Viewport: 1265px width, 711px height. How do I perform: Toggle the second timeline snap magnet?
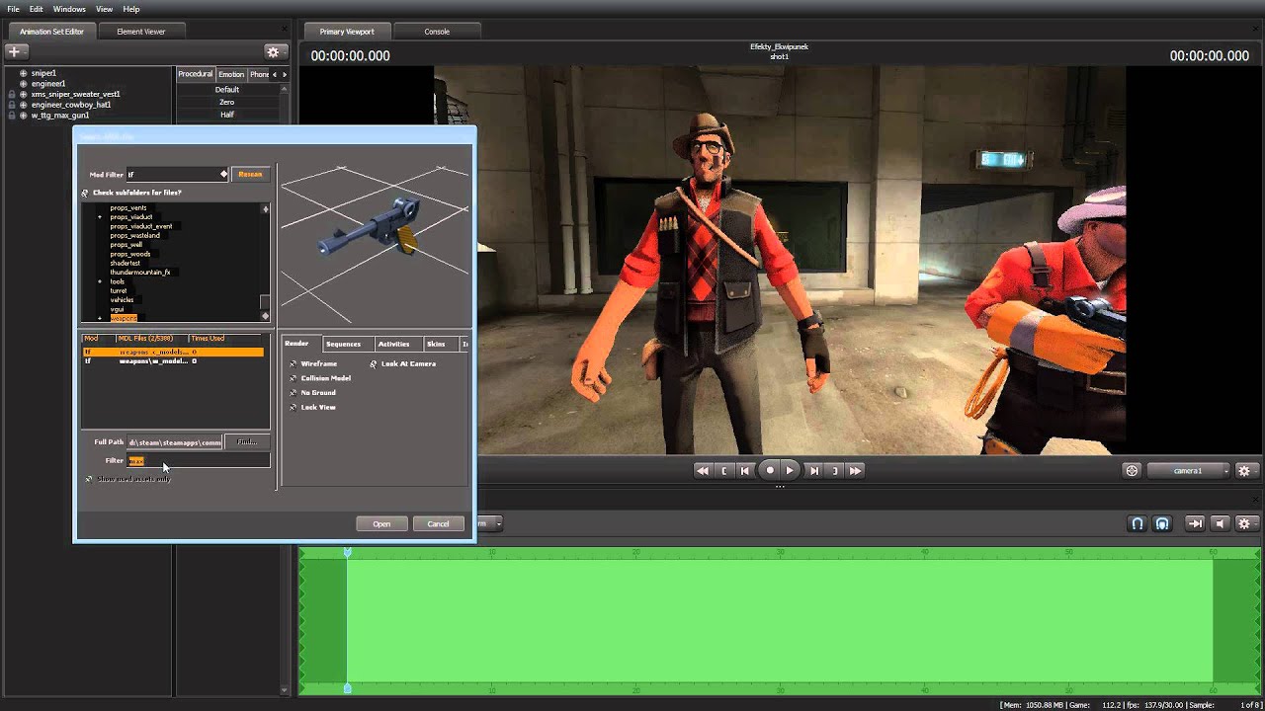[1162, 523]
